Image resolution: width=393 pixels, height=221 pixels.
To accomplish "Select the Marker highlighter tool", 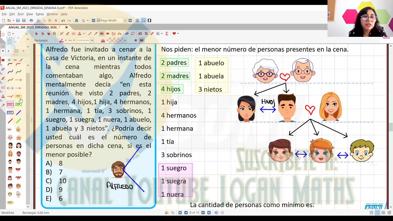I will click(x=68, y=33).
